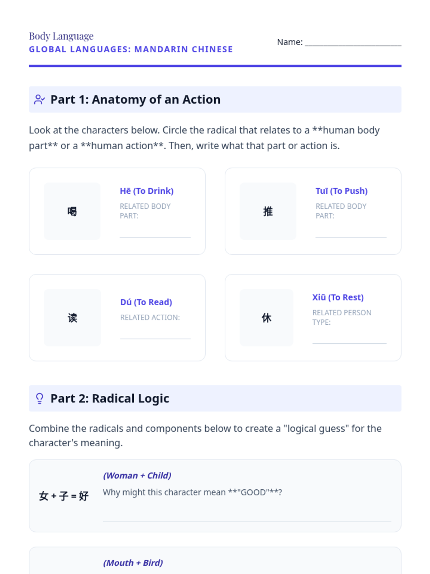Click the person icon beside Part 1 heading
The width and height of the screenshot is (430, 574).
point(39,99)
